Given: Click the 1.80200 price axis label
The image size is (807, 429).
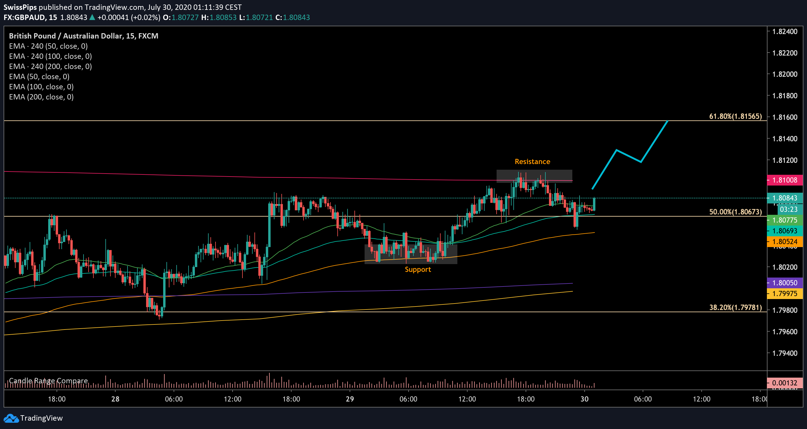Looking at the screenshot, I should (x=785, y=267).
